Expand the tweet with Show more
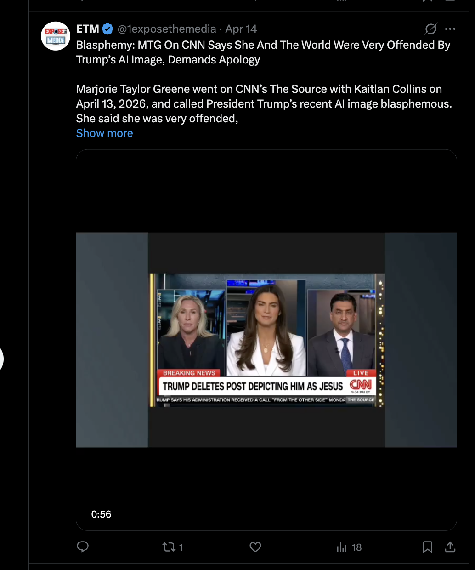The image size is (475, 570). coord(104,133)
